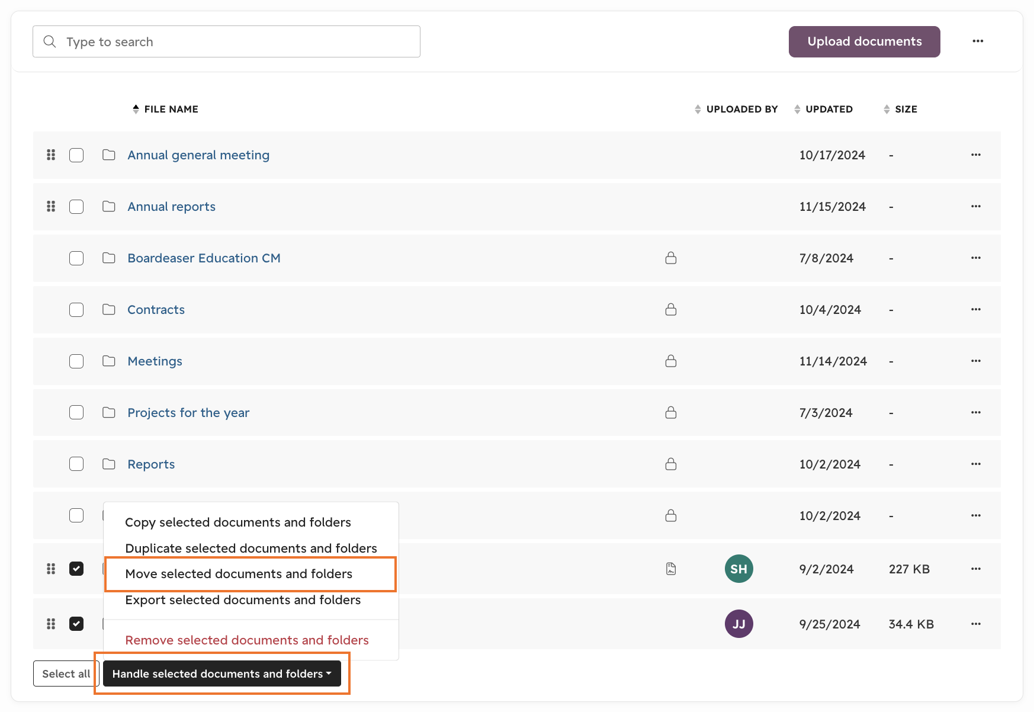Open row actions menu for Boardeaser Education CM
This screenshot has height=712, width=1034.
(976, 258)
